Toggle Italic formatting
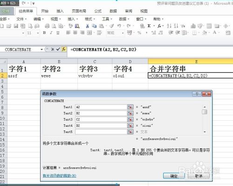Image resolution: width=233 pixels, height=186 pixels. coord(51,33)
